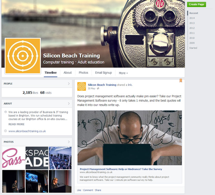Jump to Started in the timeline navigator
Viewport: 215px width, 195px height.
tap(193, 48)
